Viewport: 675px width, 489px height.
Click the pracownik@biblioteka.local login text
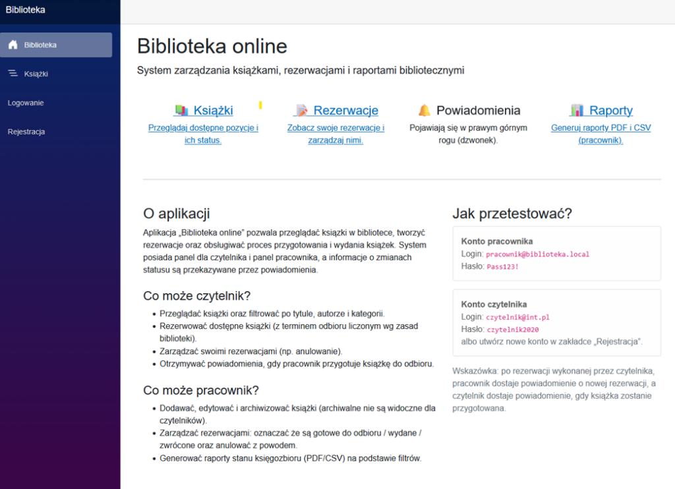click(537, 254)
